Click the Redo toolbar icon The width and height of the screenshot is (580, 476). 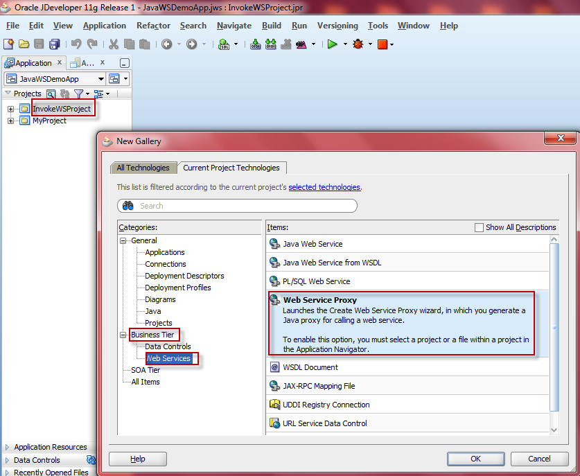91,44
